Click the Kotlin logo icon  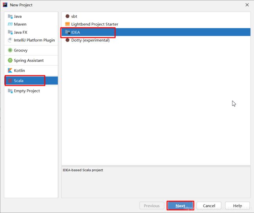click(10, 70)
